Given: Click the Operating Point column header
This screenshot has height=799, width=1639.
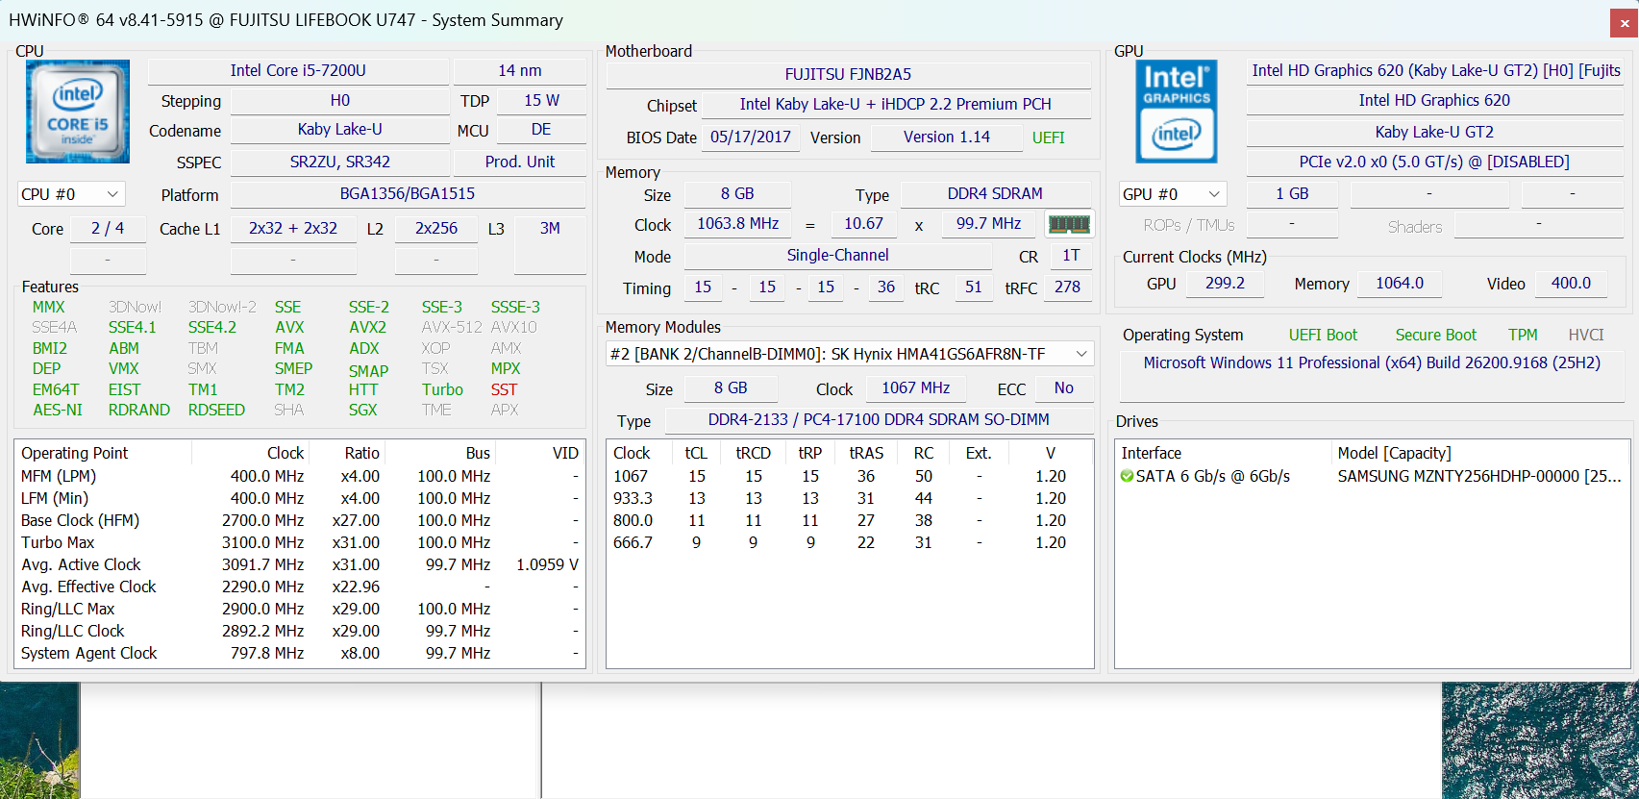Looking at the screenshot, I should [x=104, y=453].
